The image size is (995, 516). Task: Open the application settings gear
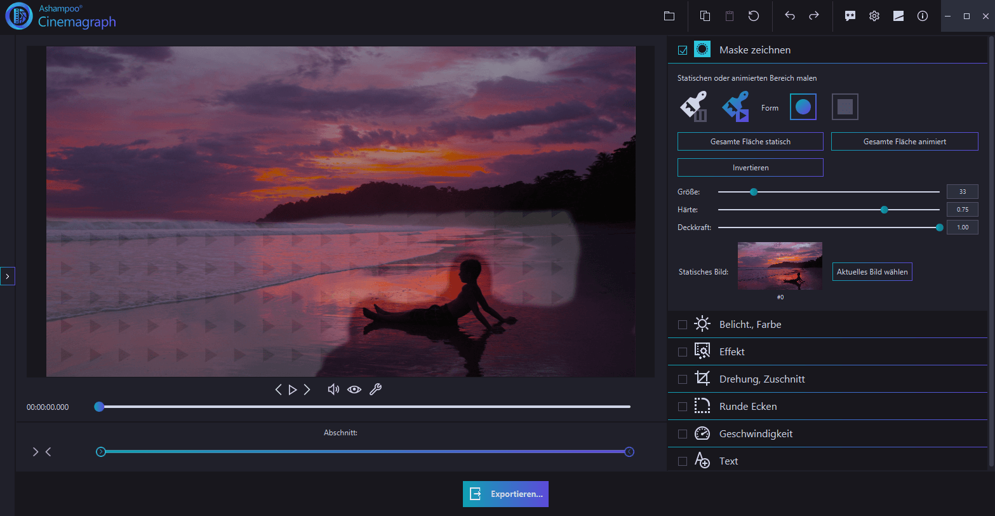874,16
